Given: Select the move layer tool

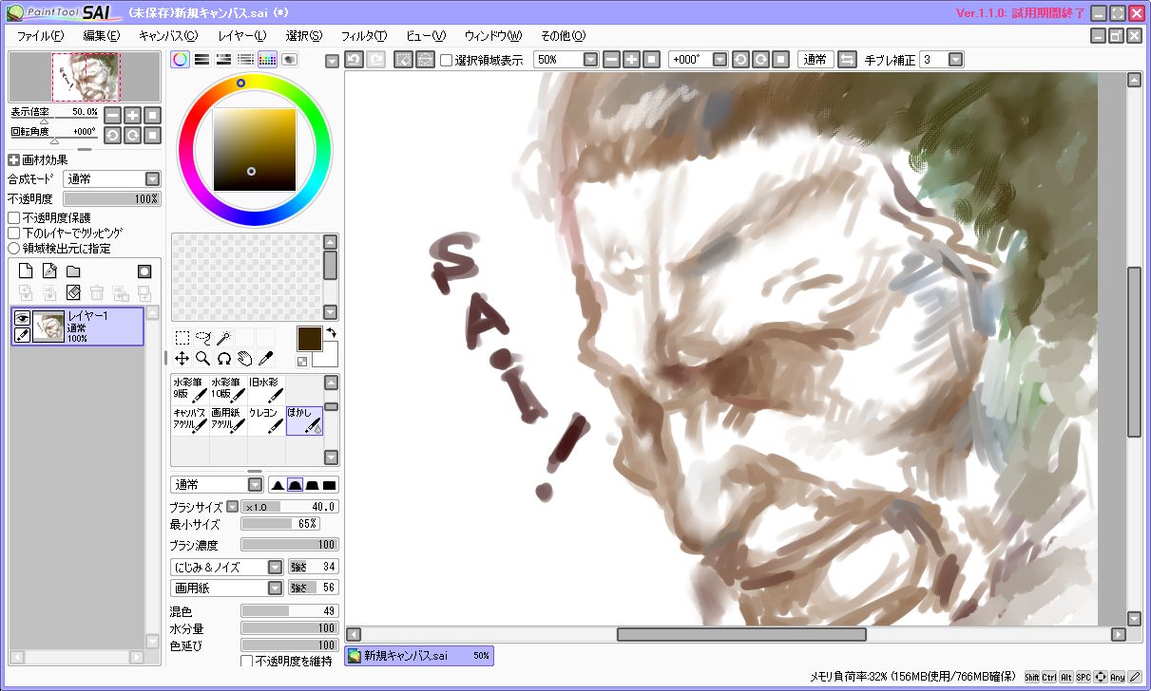Looking at the screenshot, I should 182,358.
